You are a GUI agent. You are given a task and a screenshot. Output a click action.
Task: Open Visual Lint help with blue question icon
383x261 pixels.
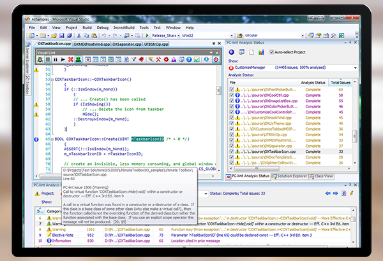(189, 59)
